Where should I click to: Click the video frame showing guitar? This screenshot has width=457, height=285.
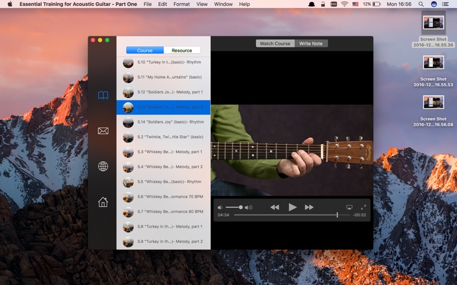point(292,150)
